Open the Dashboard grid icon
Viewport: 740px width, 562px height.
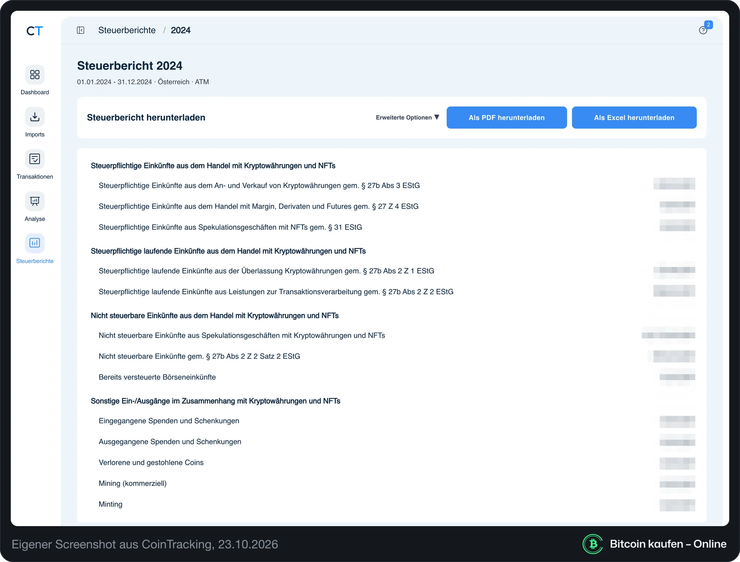pos(35,75)
